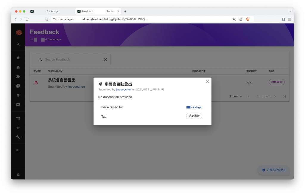The height and width of the screenshot is (194, 305).
Task: Clear the Search Feedback field
Action: (x=106, y=59)
